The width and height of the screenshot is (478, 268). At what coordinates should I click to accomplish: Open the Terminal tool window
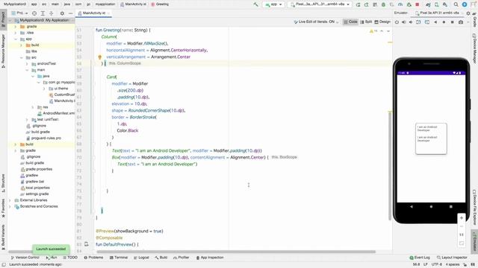(119, 258)
